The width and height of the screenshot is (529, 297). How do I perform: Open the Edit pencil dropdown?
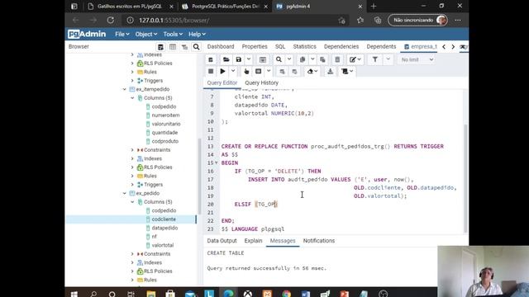pyautogui.click(x=355, y=59)
